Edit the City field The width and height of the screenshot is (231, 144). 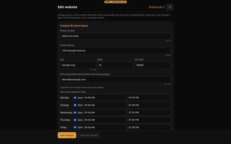pos(78,65)
